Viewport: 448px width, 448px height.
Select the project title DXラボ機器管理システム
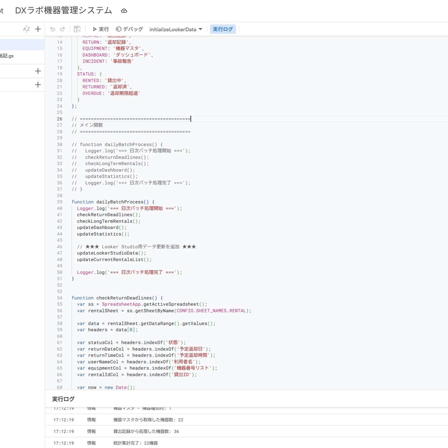(x=62, y=10)
